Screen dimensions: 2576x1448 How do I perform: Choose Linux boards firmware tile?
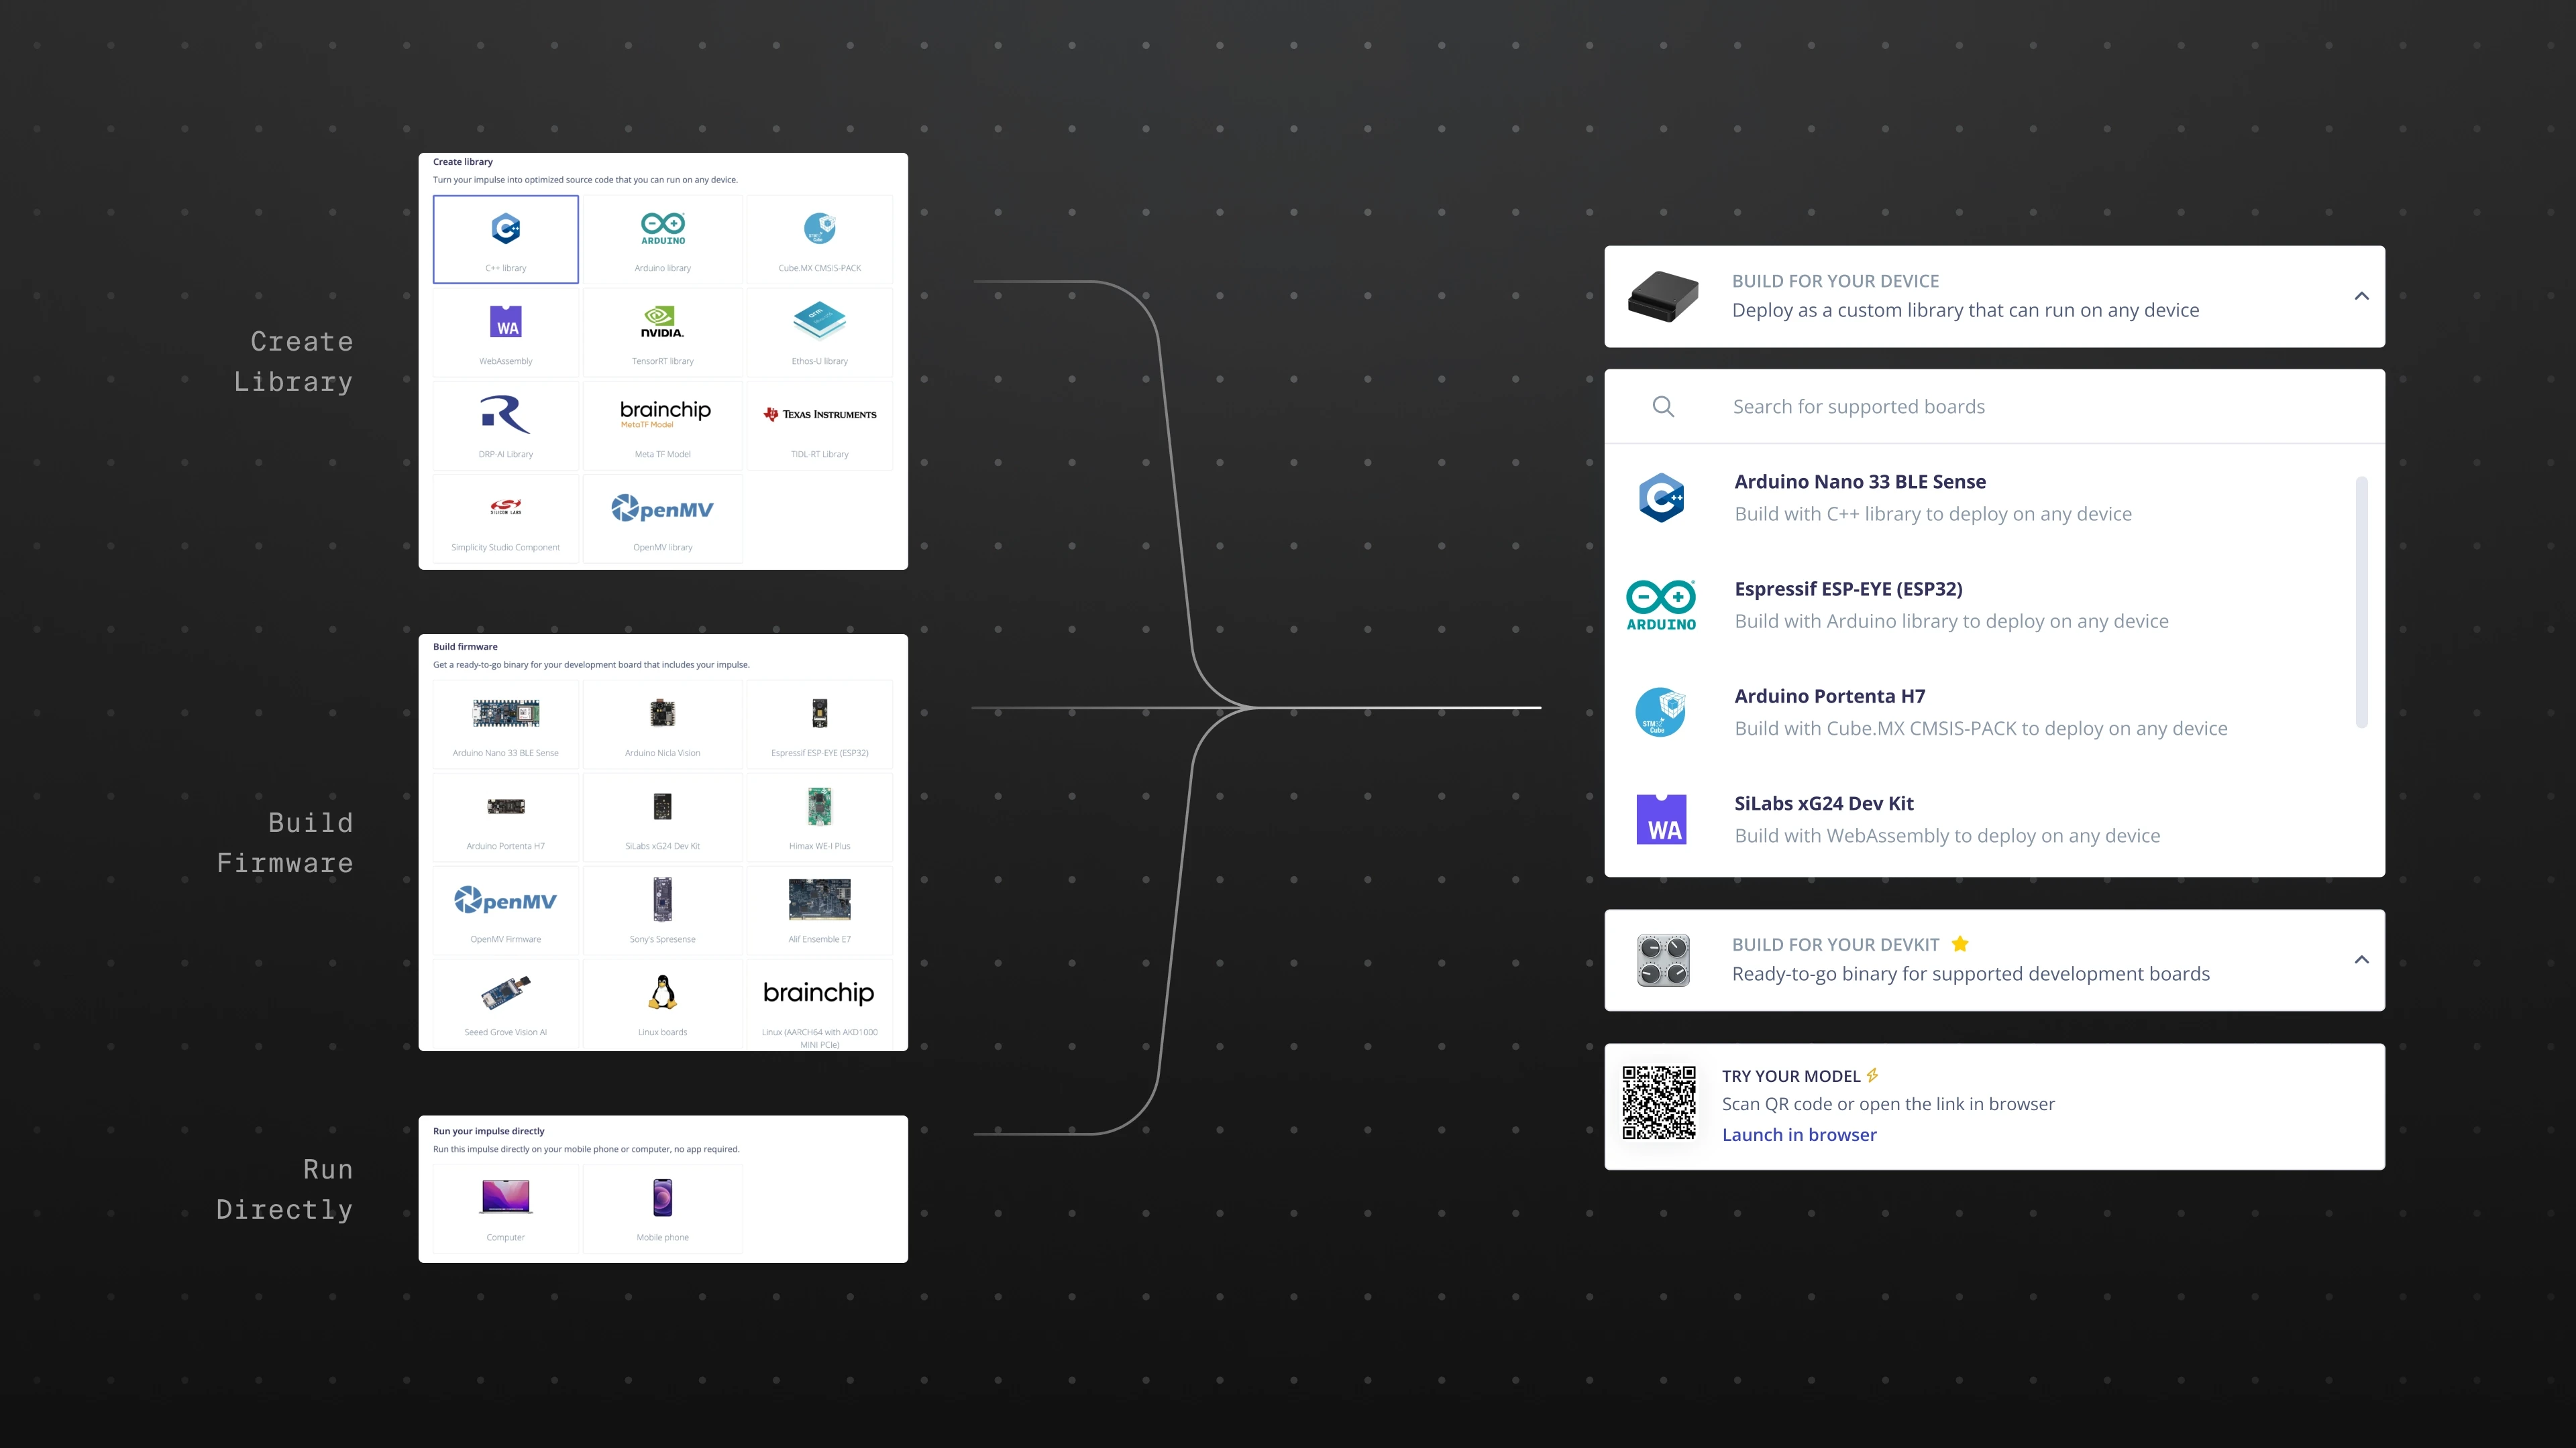tap(662, 1004)
